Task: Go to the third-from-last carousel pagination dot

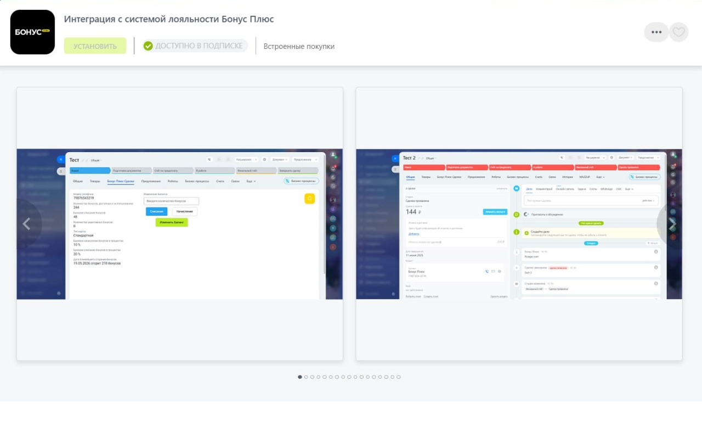Action: (386, 377)
